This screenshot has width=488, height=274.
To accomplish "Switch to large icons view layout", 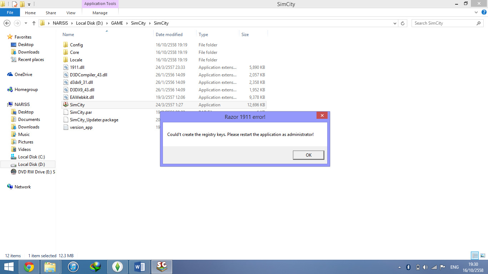I will [x=482, y=255].
